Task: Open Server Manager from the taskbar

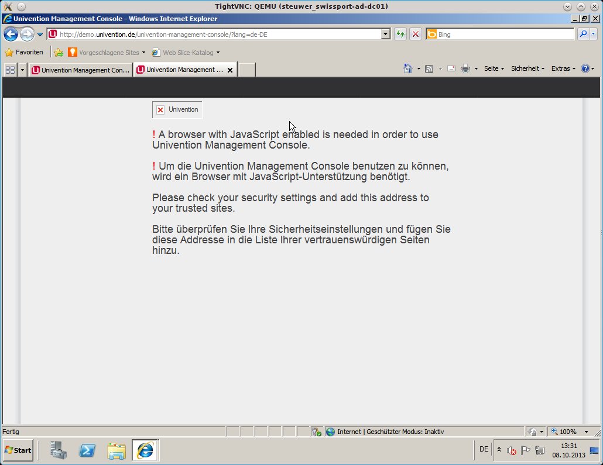Action: tap(58, 450)
